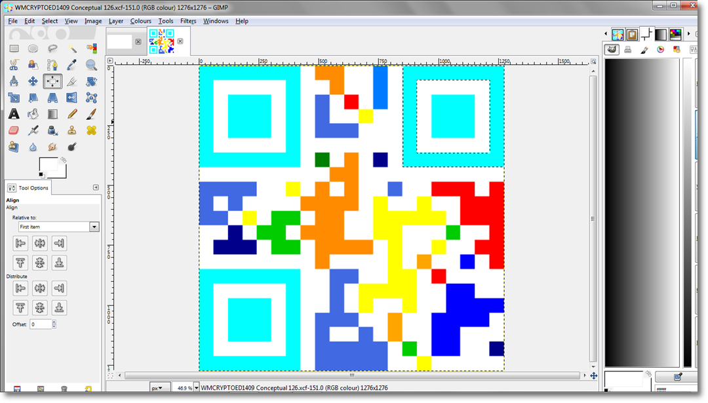
Task: Select the Clone stamp tool
Action: point(72,130)
